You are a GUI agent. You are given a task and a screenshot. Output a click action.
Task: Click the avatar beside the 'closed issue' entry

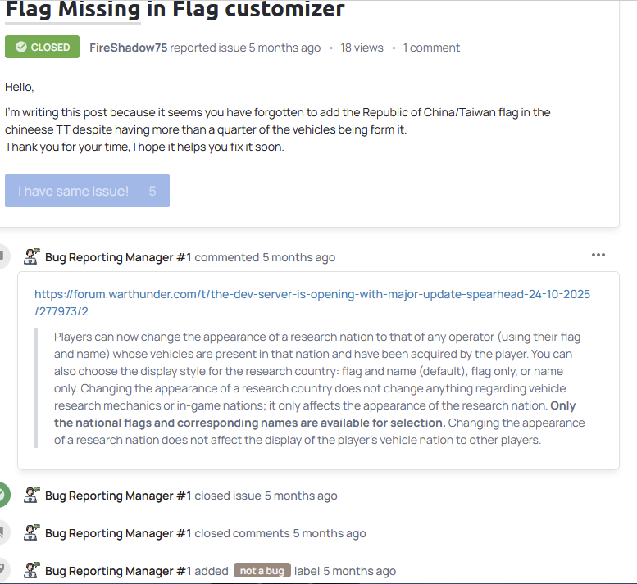[x=32, y=495]
